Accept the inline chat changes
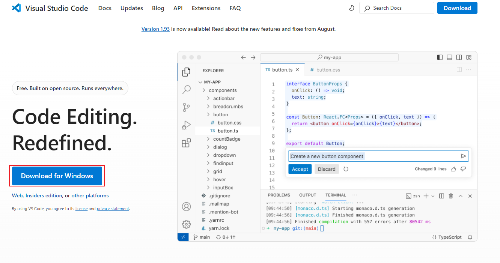This screenshot has height=263, width=500. (x=300, y=169)
